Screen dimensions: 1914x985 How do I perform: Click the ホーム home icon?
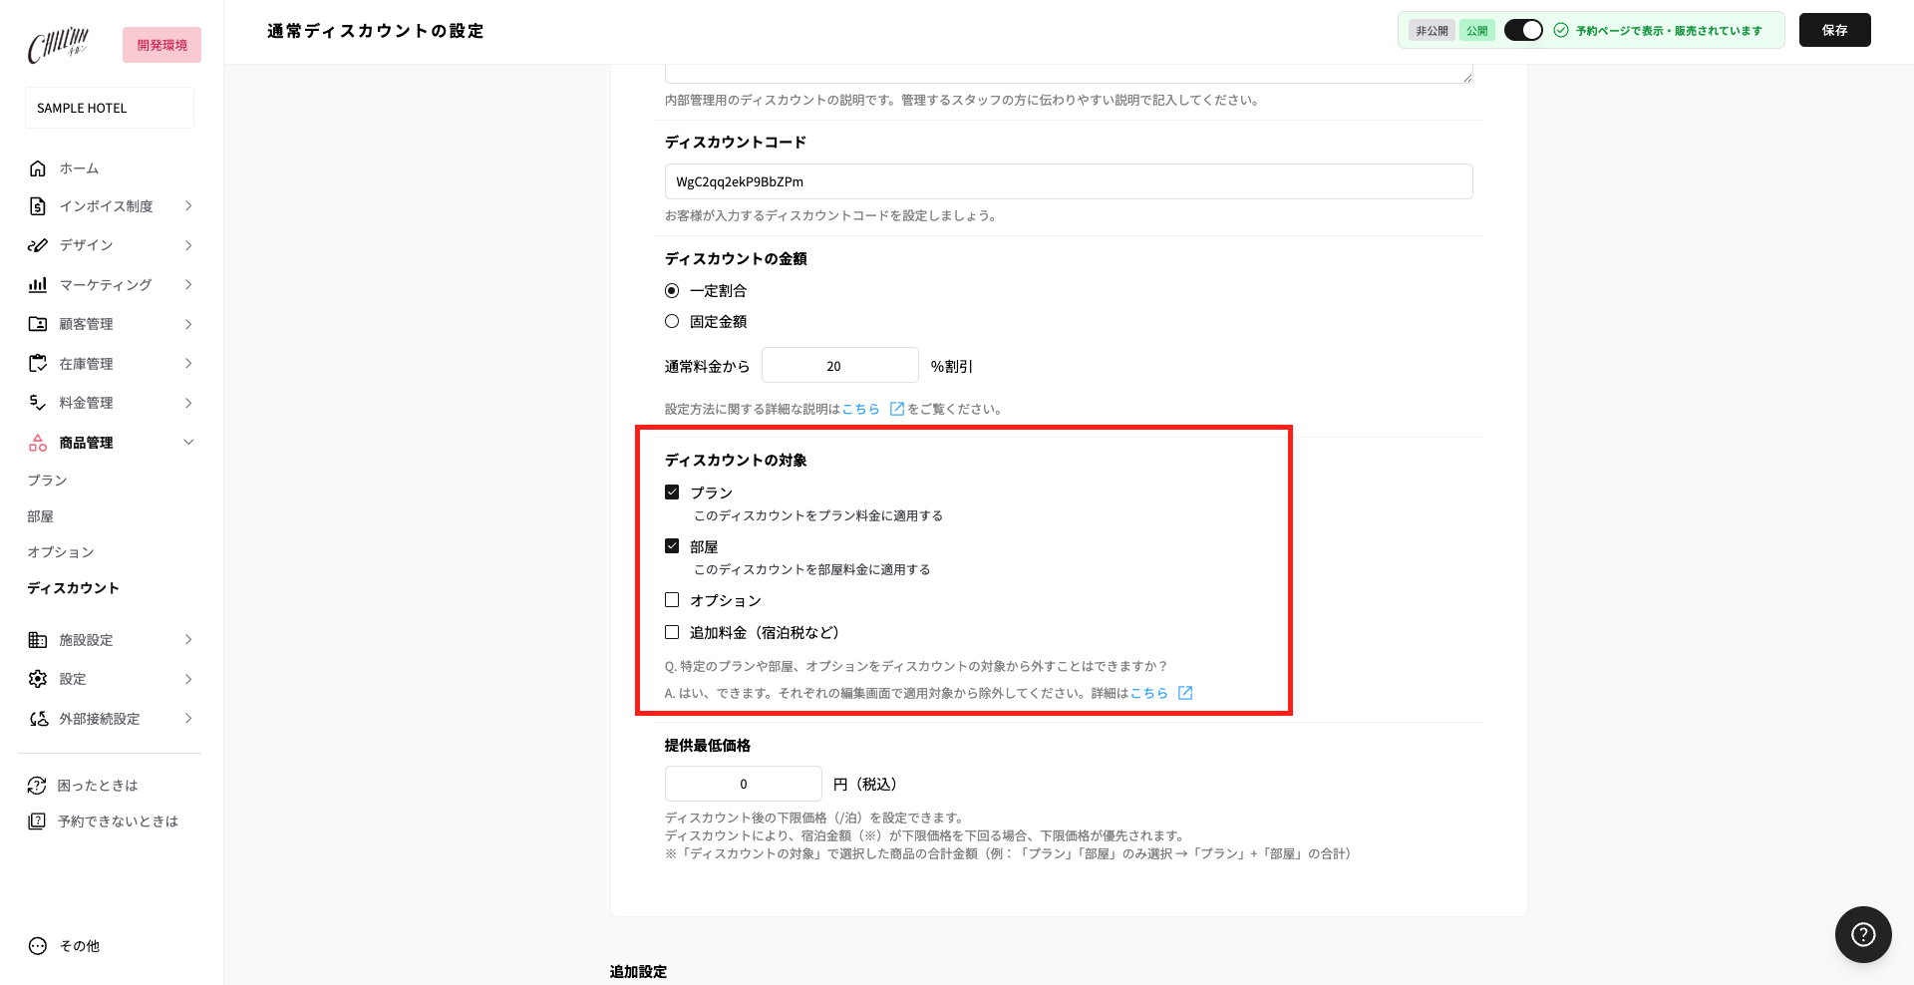point(38,168)
